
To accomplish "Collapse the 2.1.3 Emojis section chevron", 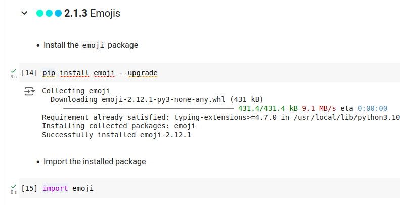I will tap(24, 13).
